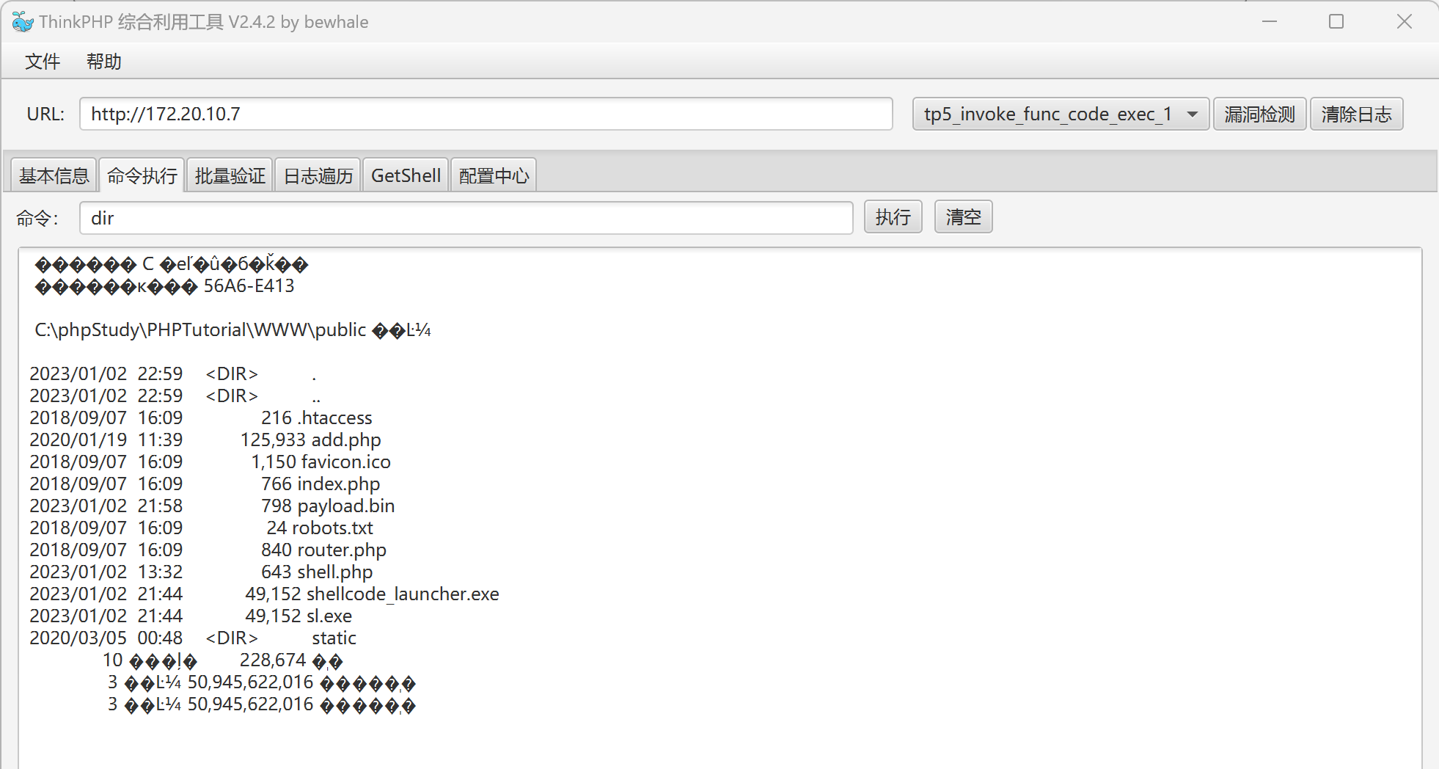Maximize the ThinkPHP tool window
The image size is (1439, 769).
click(1336, 22)
